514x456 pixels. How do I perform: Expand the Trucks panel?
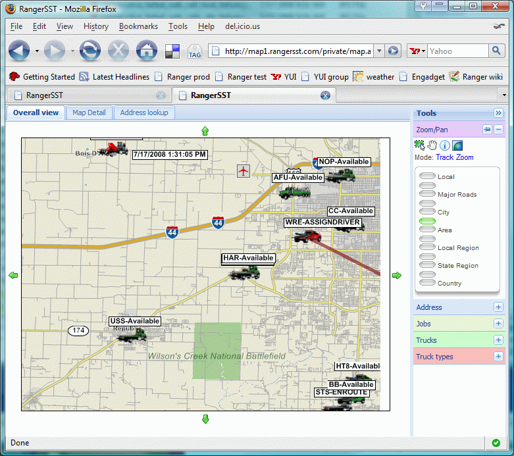click(x=498, y=340)
